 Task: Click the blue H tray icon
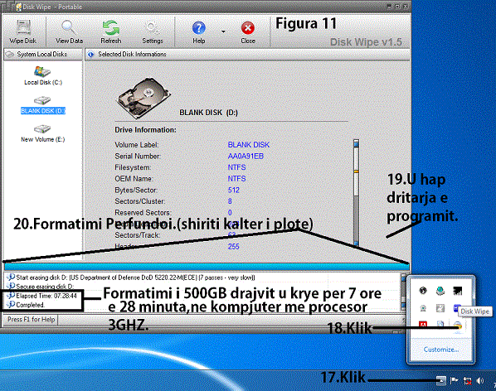457,308
